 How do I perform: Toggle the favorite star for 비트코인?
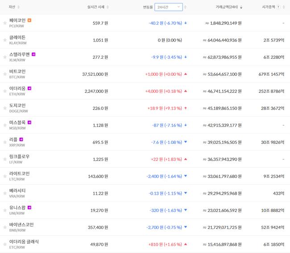click(5, 74)
